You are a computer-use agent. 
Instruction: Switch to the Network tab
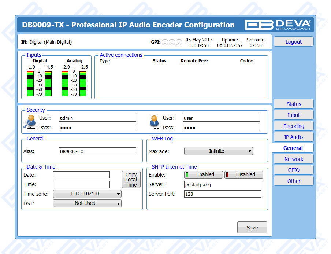(294, 159)
